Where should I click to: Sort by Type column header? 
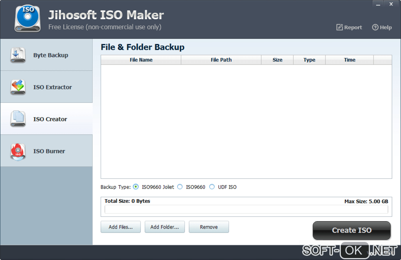coord(309,60)
